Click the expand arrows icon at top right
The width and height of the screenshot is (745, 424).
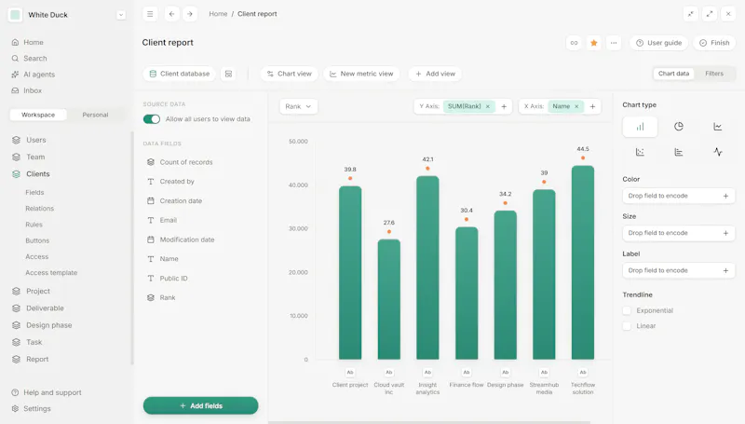point(710,14)
